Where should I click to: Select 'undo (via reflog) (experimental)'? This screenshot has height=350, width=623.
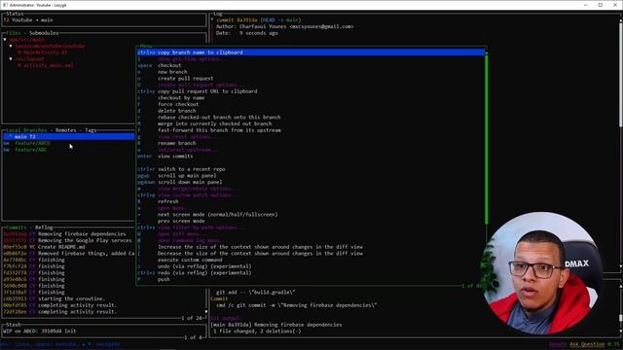(x=204, y=266)
